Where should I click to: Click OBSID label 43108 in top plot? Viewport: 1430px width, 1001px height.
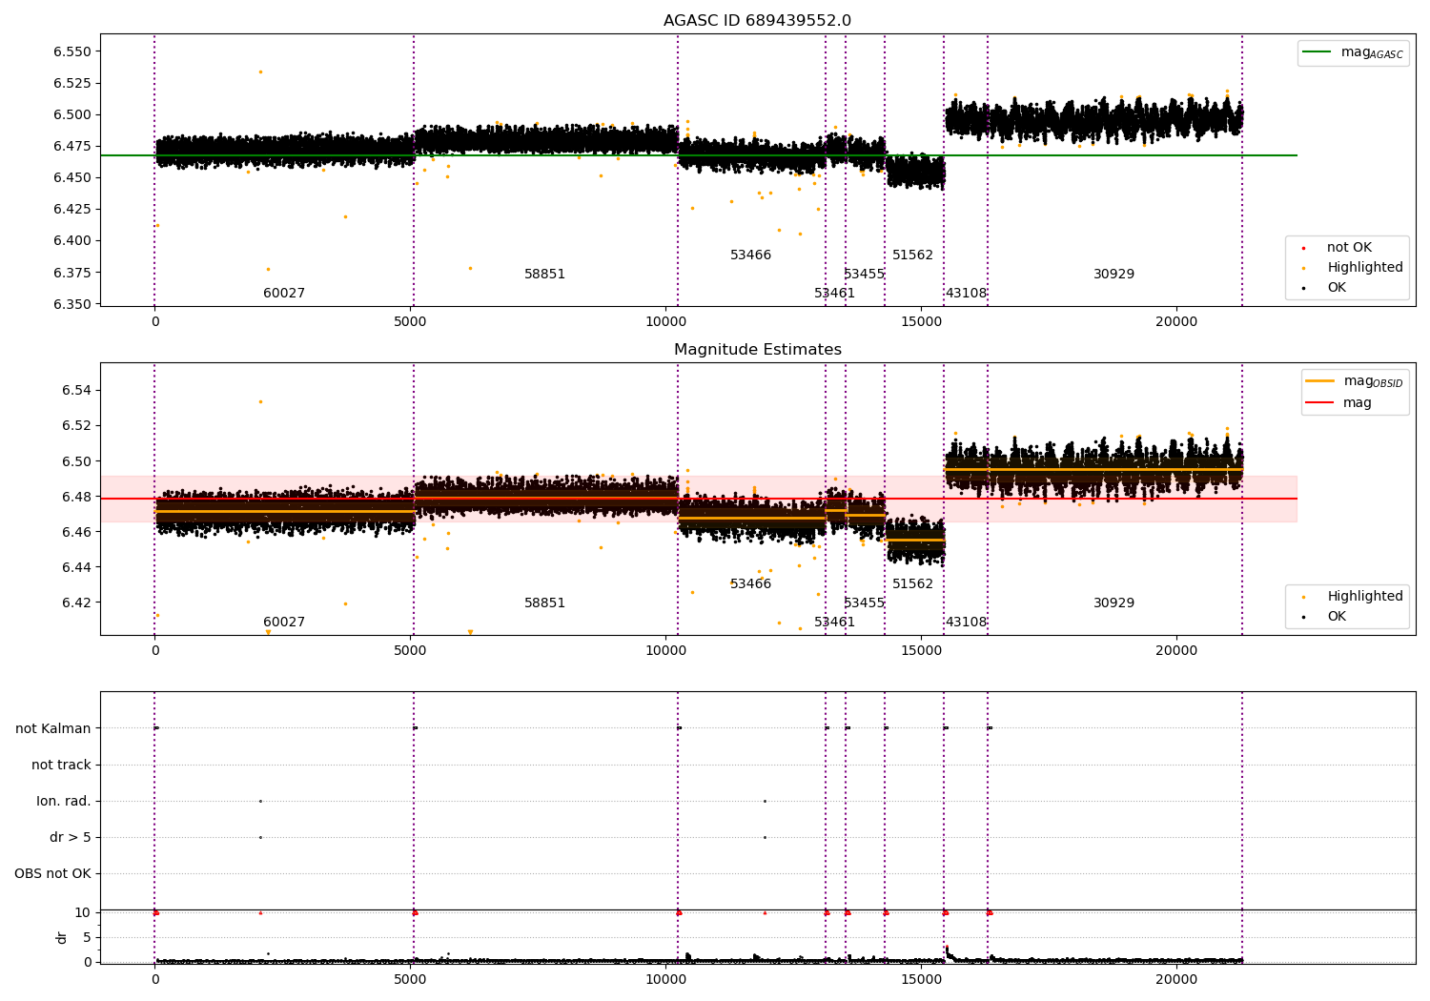(x=966, y=294)
